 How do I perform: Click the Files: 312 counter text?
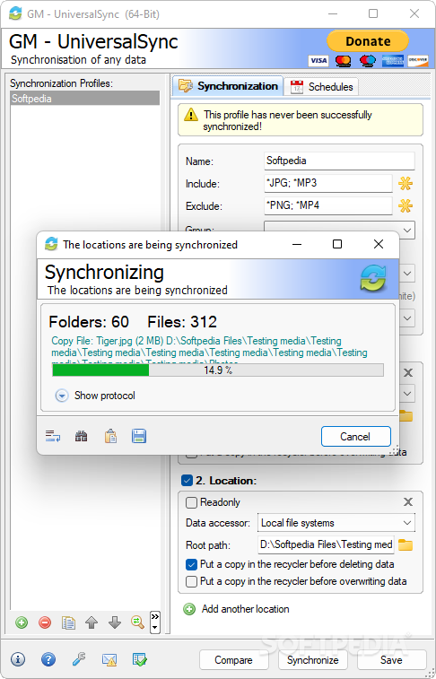[x=182, y=322]
